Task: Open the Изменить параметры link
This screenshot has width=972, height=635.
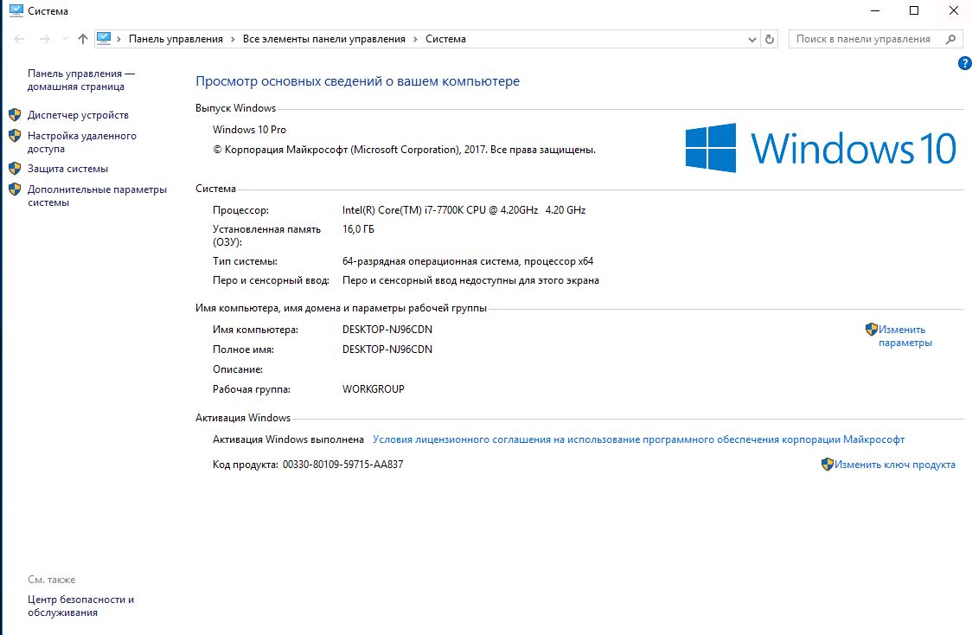Action: coord(905,336)
